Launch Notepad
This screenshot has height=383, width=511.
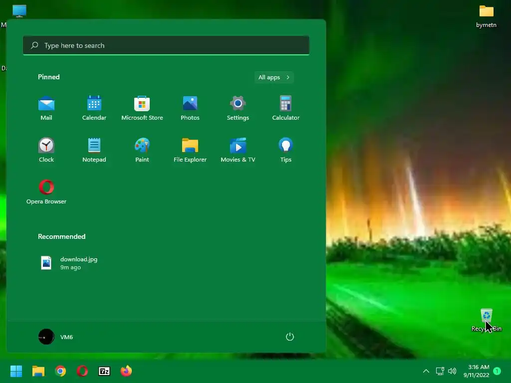point(94,150)
